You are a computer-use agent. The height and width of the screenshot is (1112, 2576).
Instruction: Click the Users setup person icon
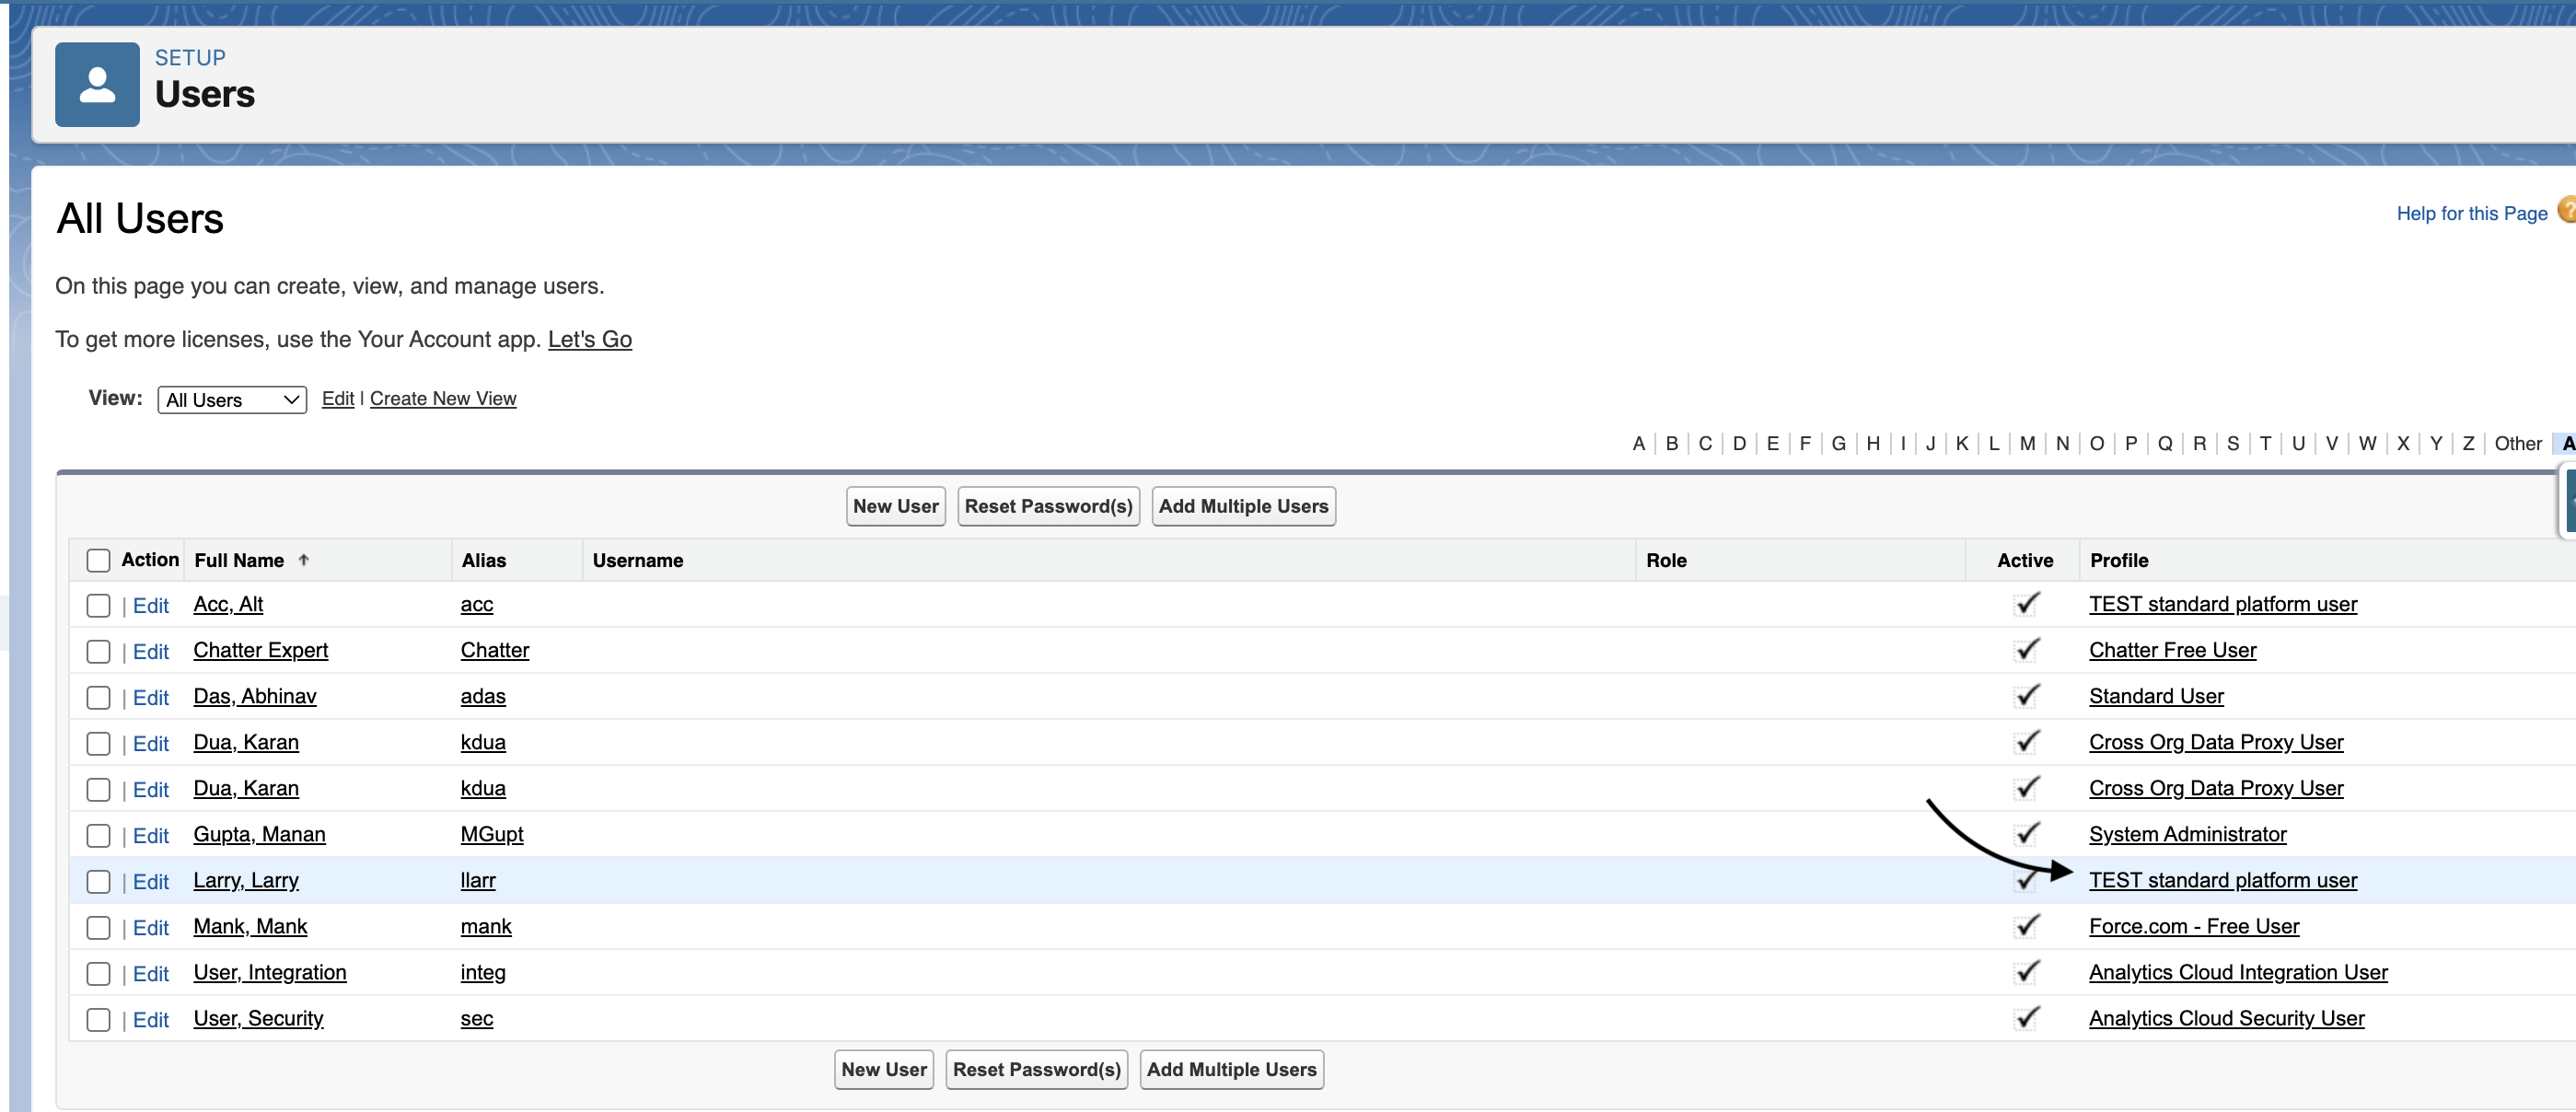pos(97,84)
